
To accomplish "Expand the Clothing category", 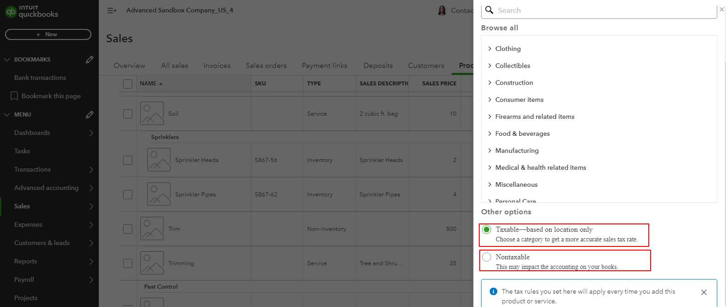I will coord(490,49).
